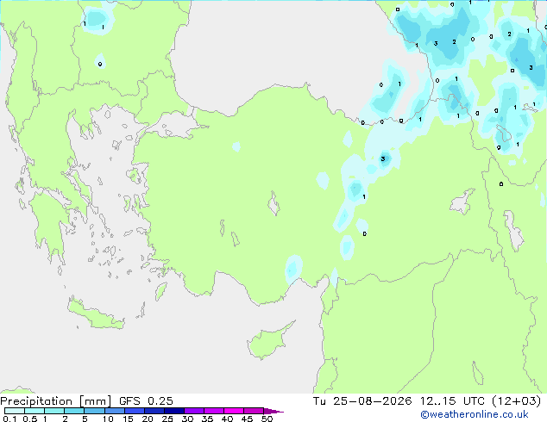Click the '12..15 UTC' time range text
The width and height of the screenshot is (547, 422).
[452, 401]
